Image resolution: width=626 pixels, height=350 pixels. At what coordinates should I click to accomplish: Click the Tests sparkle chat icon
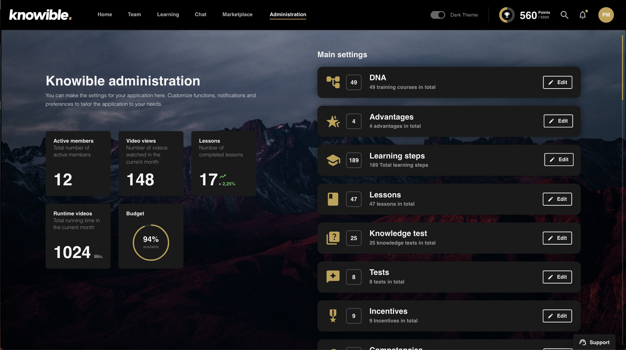(x=333, y=277)
